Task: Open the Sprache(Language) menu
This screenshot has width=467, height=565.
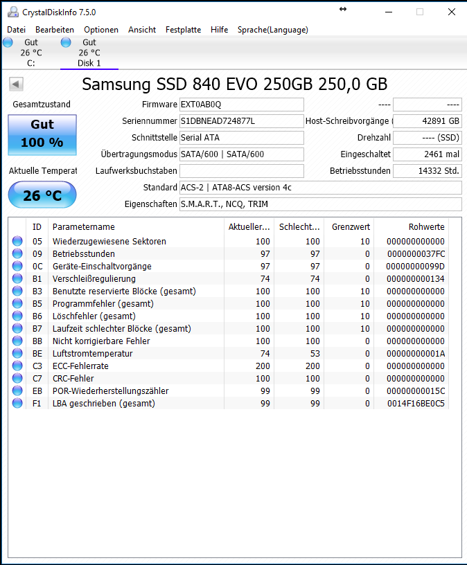Action: [x=272, y=30]
